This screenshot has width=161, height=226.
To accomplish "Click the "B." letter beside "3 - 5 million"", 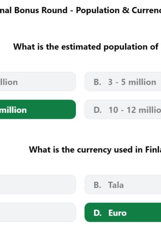I will click(97, 82).
